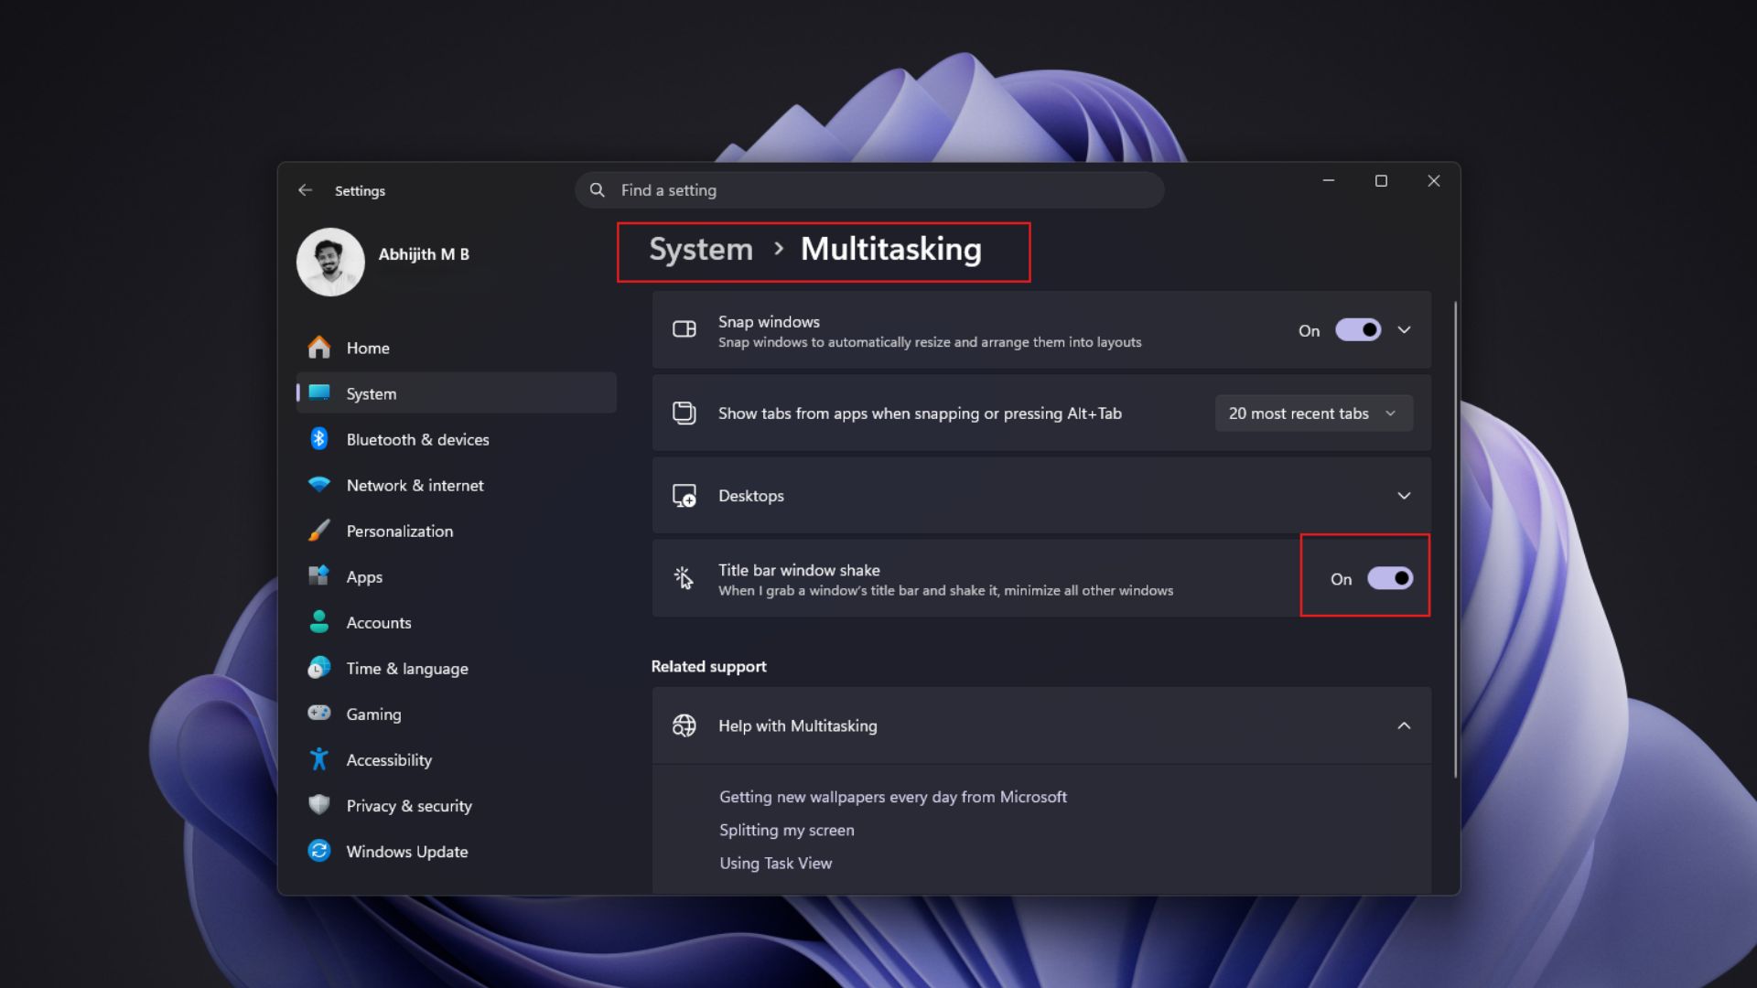Click the Gaming controller icon

(x=318, y=713)
